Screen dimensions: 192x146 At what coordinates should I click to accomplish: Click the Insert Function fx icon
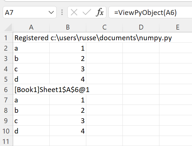pos(100,12)
